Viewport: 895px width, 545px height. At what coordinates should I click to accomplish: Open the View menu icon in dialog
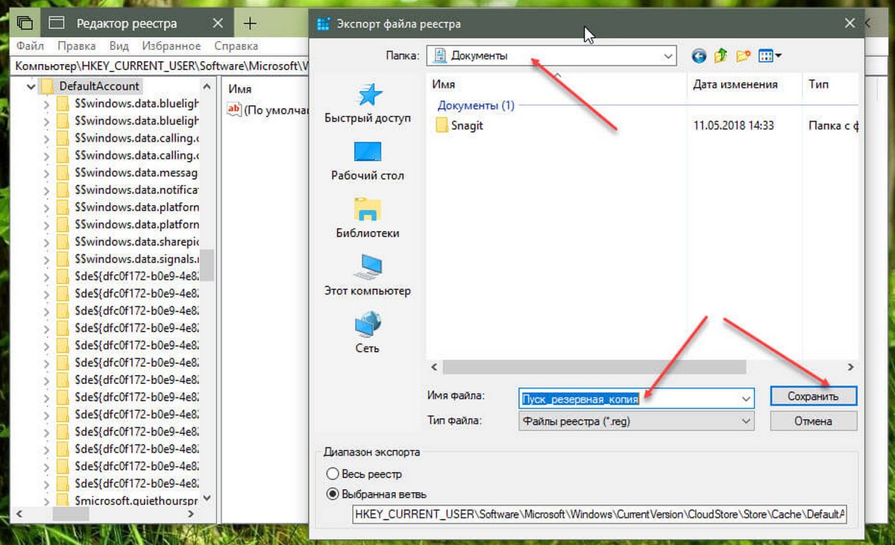pos(765,55)
